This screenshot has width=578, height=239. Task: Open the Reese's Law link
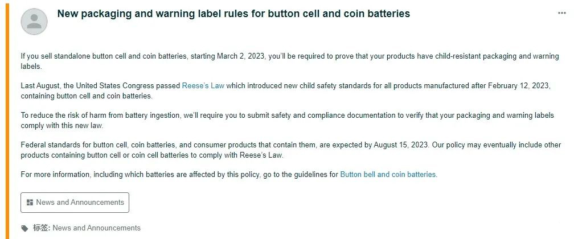point(203,86)
